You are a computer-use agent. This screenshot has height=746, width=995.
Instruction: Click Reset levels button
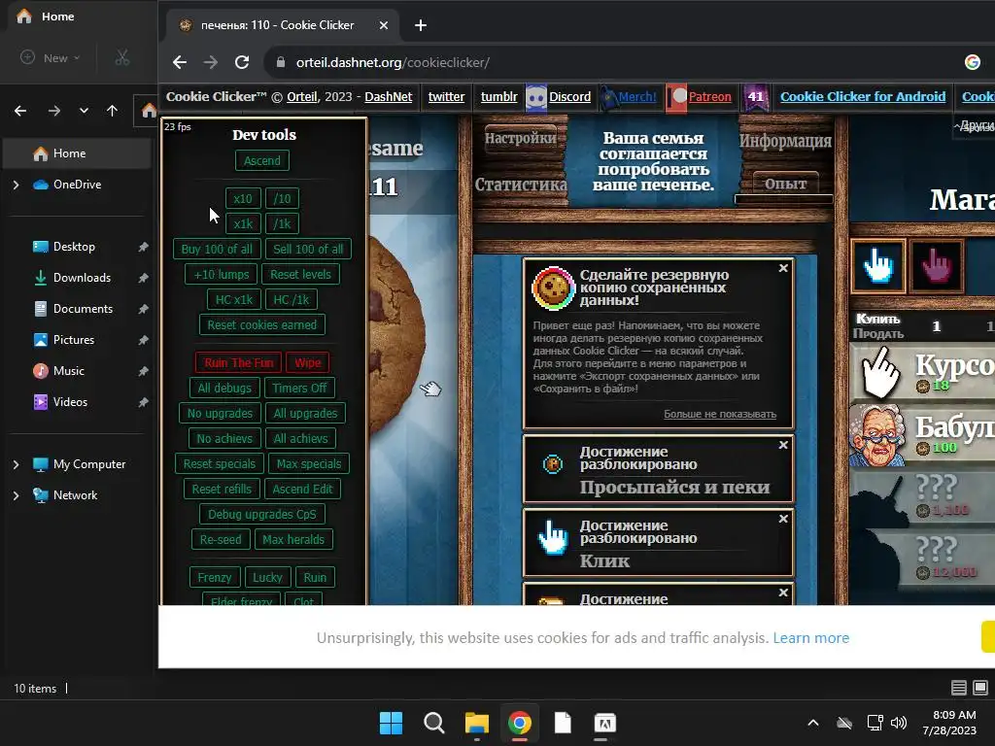(x=301, y=275)
